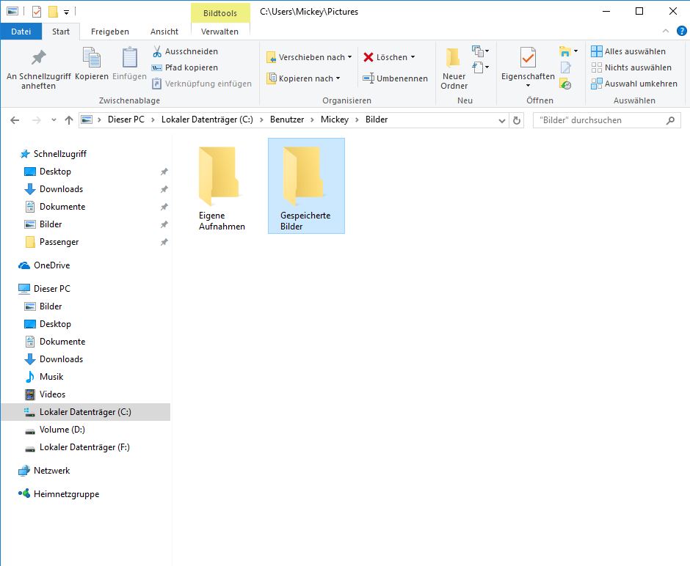Select the Eigene Aufnahmen folder
The width and height of the screenshot is (690, 566).
[222, 186]
